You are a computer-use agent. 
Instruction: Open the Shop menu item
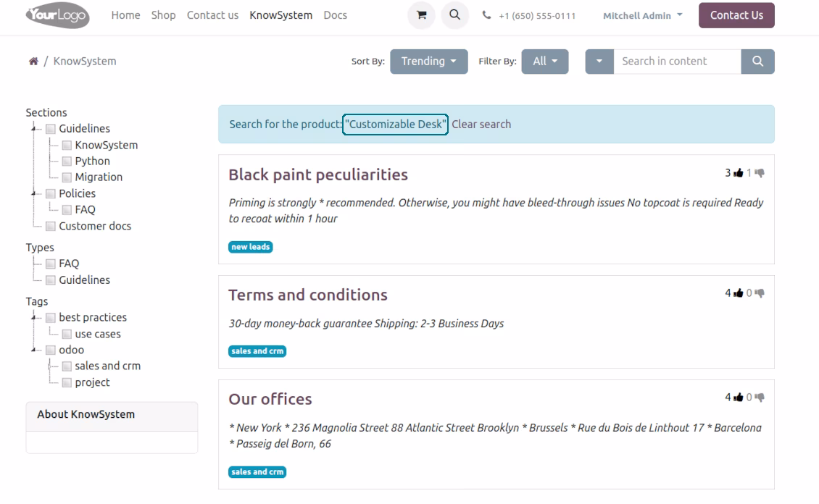(164, 15)
